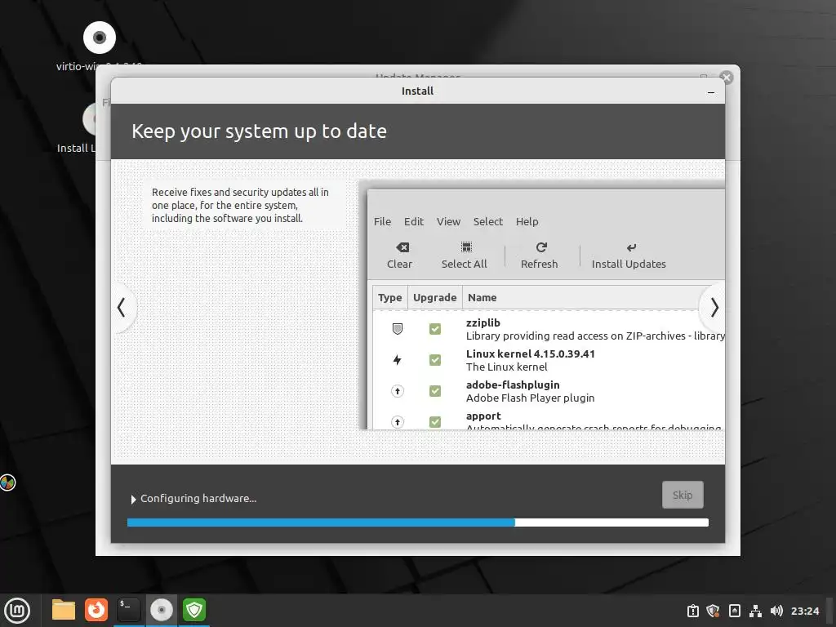Click the 'Receive fixes and security updates' paragraph

point(240,205)
